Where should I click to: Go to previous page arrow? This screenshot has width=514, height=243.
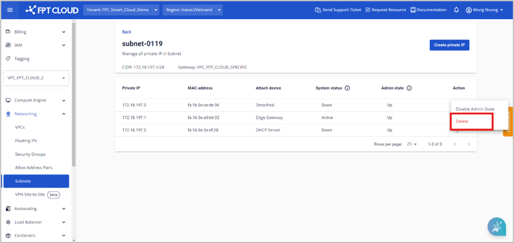point(455,144)
